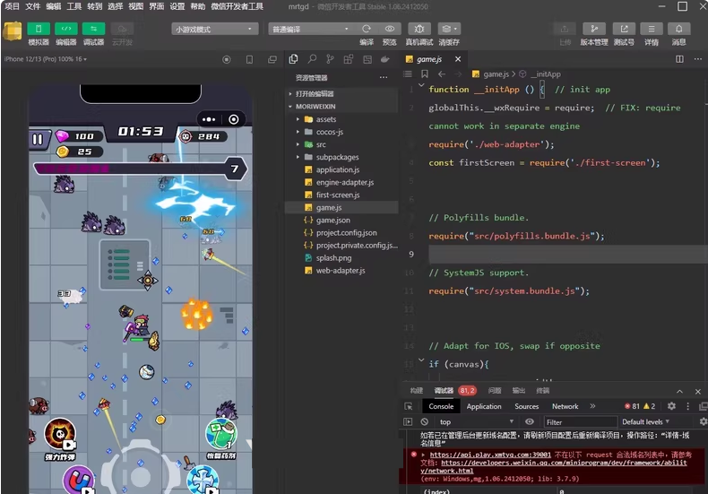Open the 小游戏模式 mode dropdown
This screenshot has height=494, width=708.
coord(215,29)
